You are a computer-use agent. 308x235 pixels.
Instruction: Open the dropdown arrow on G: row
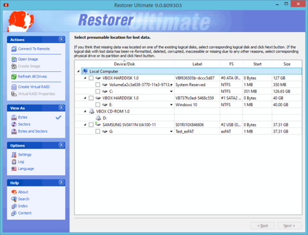pyautogui.click(x=171, y=131)
